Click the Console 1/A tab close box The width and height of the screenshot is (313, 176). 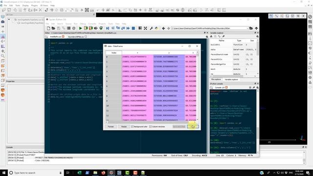click(226, 88)
